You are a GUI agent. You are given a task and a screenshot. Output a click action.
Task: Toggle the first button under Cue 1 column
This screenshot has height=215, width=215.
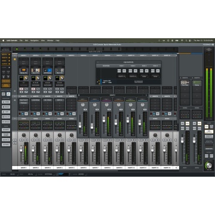point(119,70)
